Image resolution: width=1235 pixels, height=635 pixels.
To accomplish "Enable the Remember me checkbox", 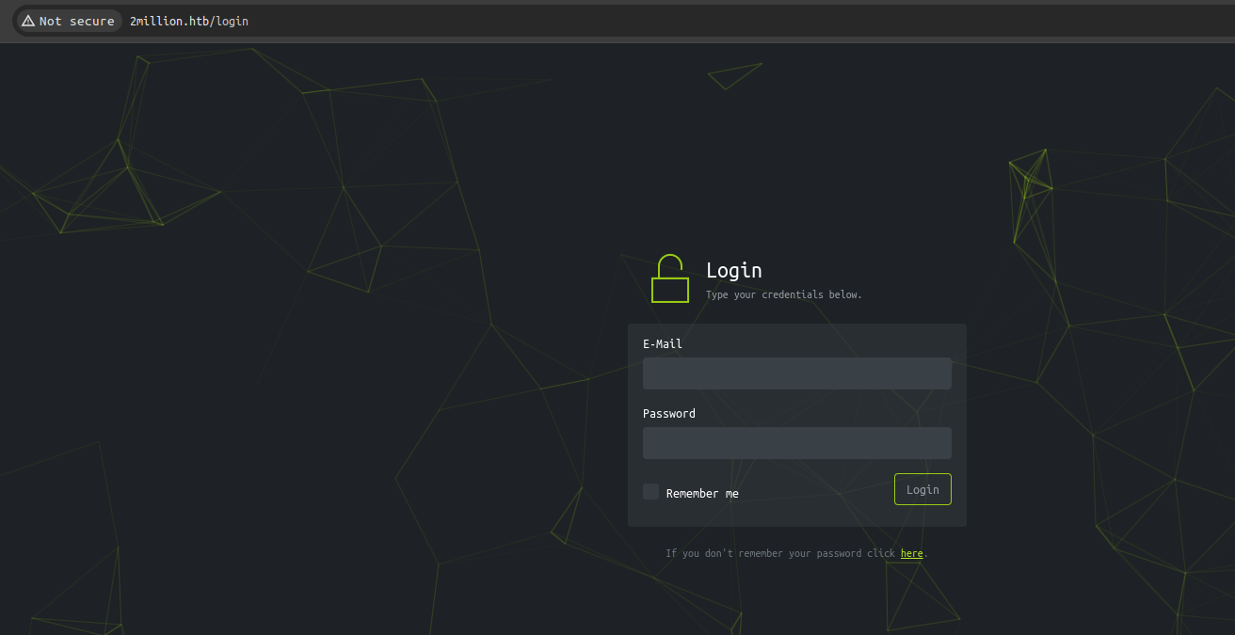I will coord(650,492).
